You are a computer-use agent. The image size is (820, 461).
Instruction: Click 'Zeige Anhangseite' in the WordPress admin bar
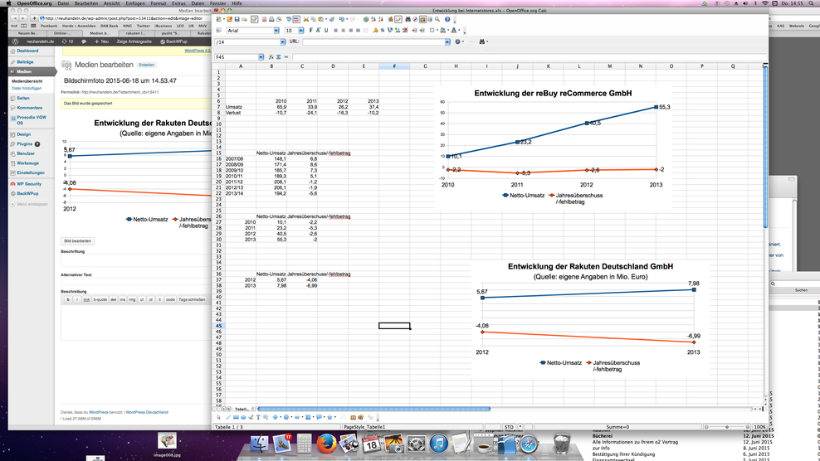coord(134,41)
